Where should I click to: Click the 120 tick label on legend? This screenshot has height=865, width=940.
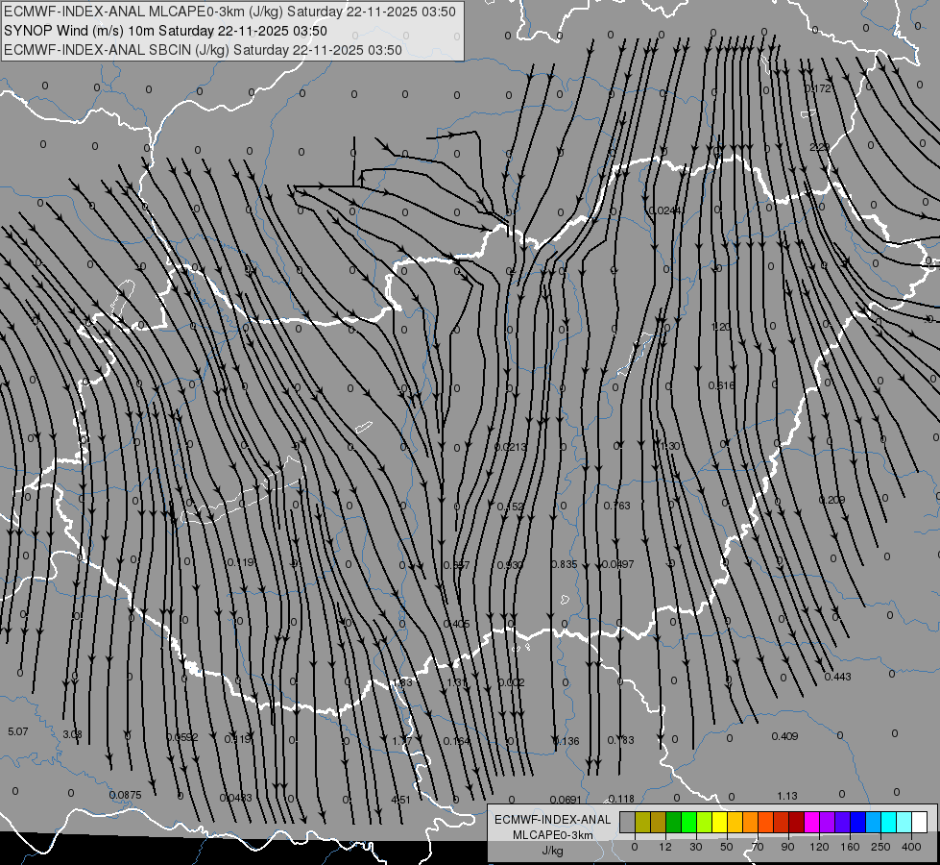(x=819, y=847)
